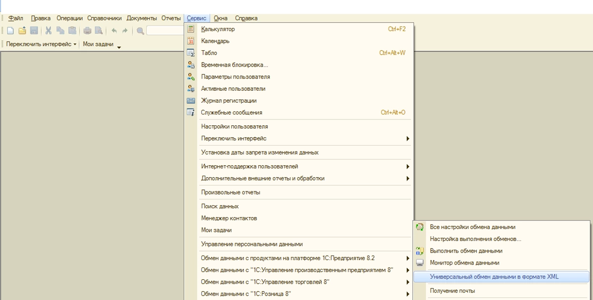Expand the Переключить интерфейс toolbar dropdown

pyautogui.click(x=75, y=44)
